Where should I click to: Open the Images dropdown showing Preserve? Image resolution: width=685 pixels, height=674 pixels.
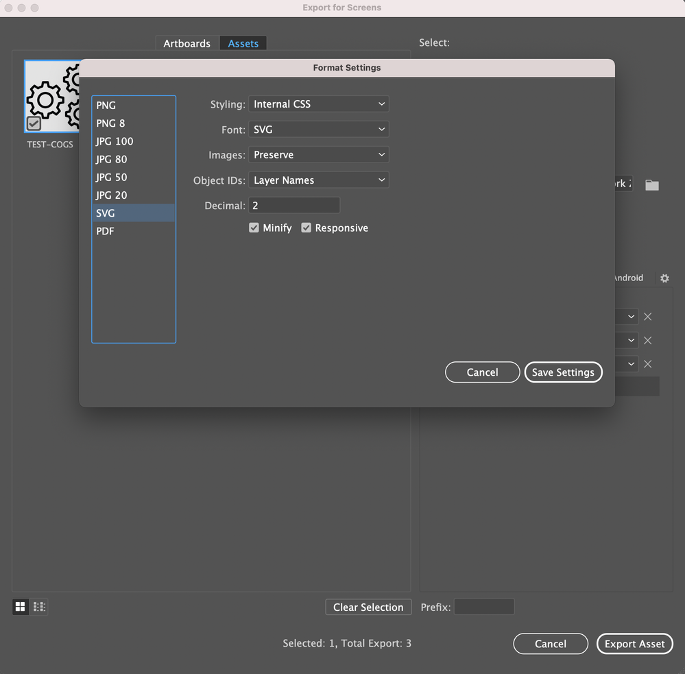pos(318,155)
